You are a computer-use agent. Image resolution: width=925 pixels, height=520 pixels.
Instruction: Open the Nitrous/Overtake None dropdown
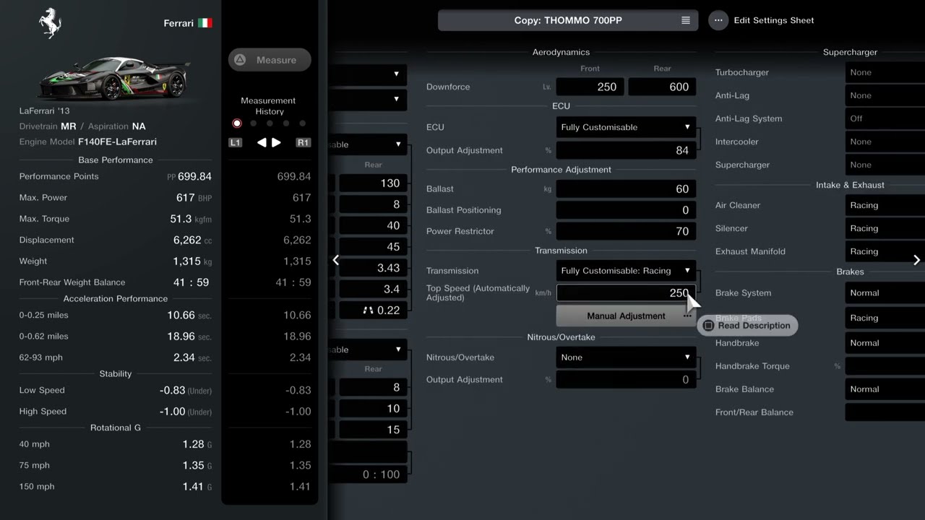(626, 357)
